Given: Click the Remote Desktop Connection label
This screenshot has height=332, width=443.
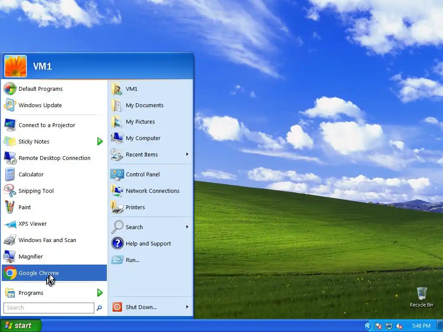Looking at the screenshot, I should (x=55, y=158).
